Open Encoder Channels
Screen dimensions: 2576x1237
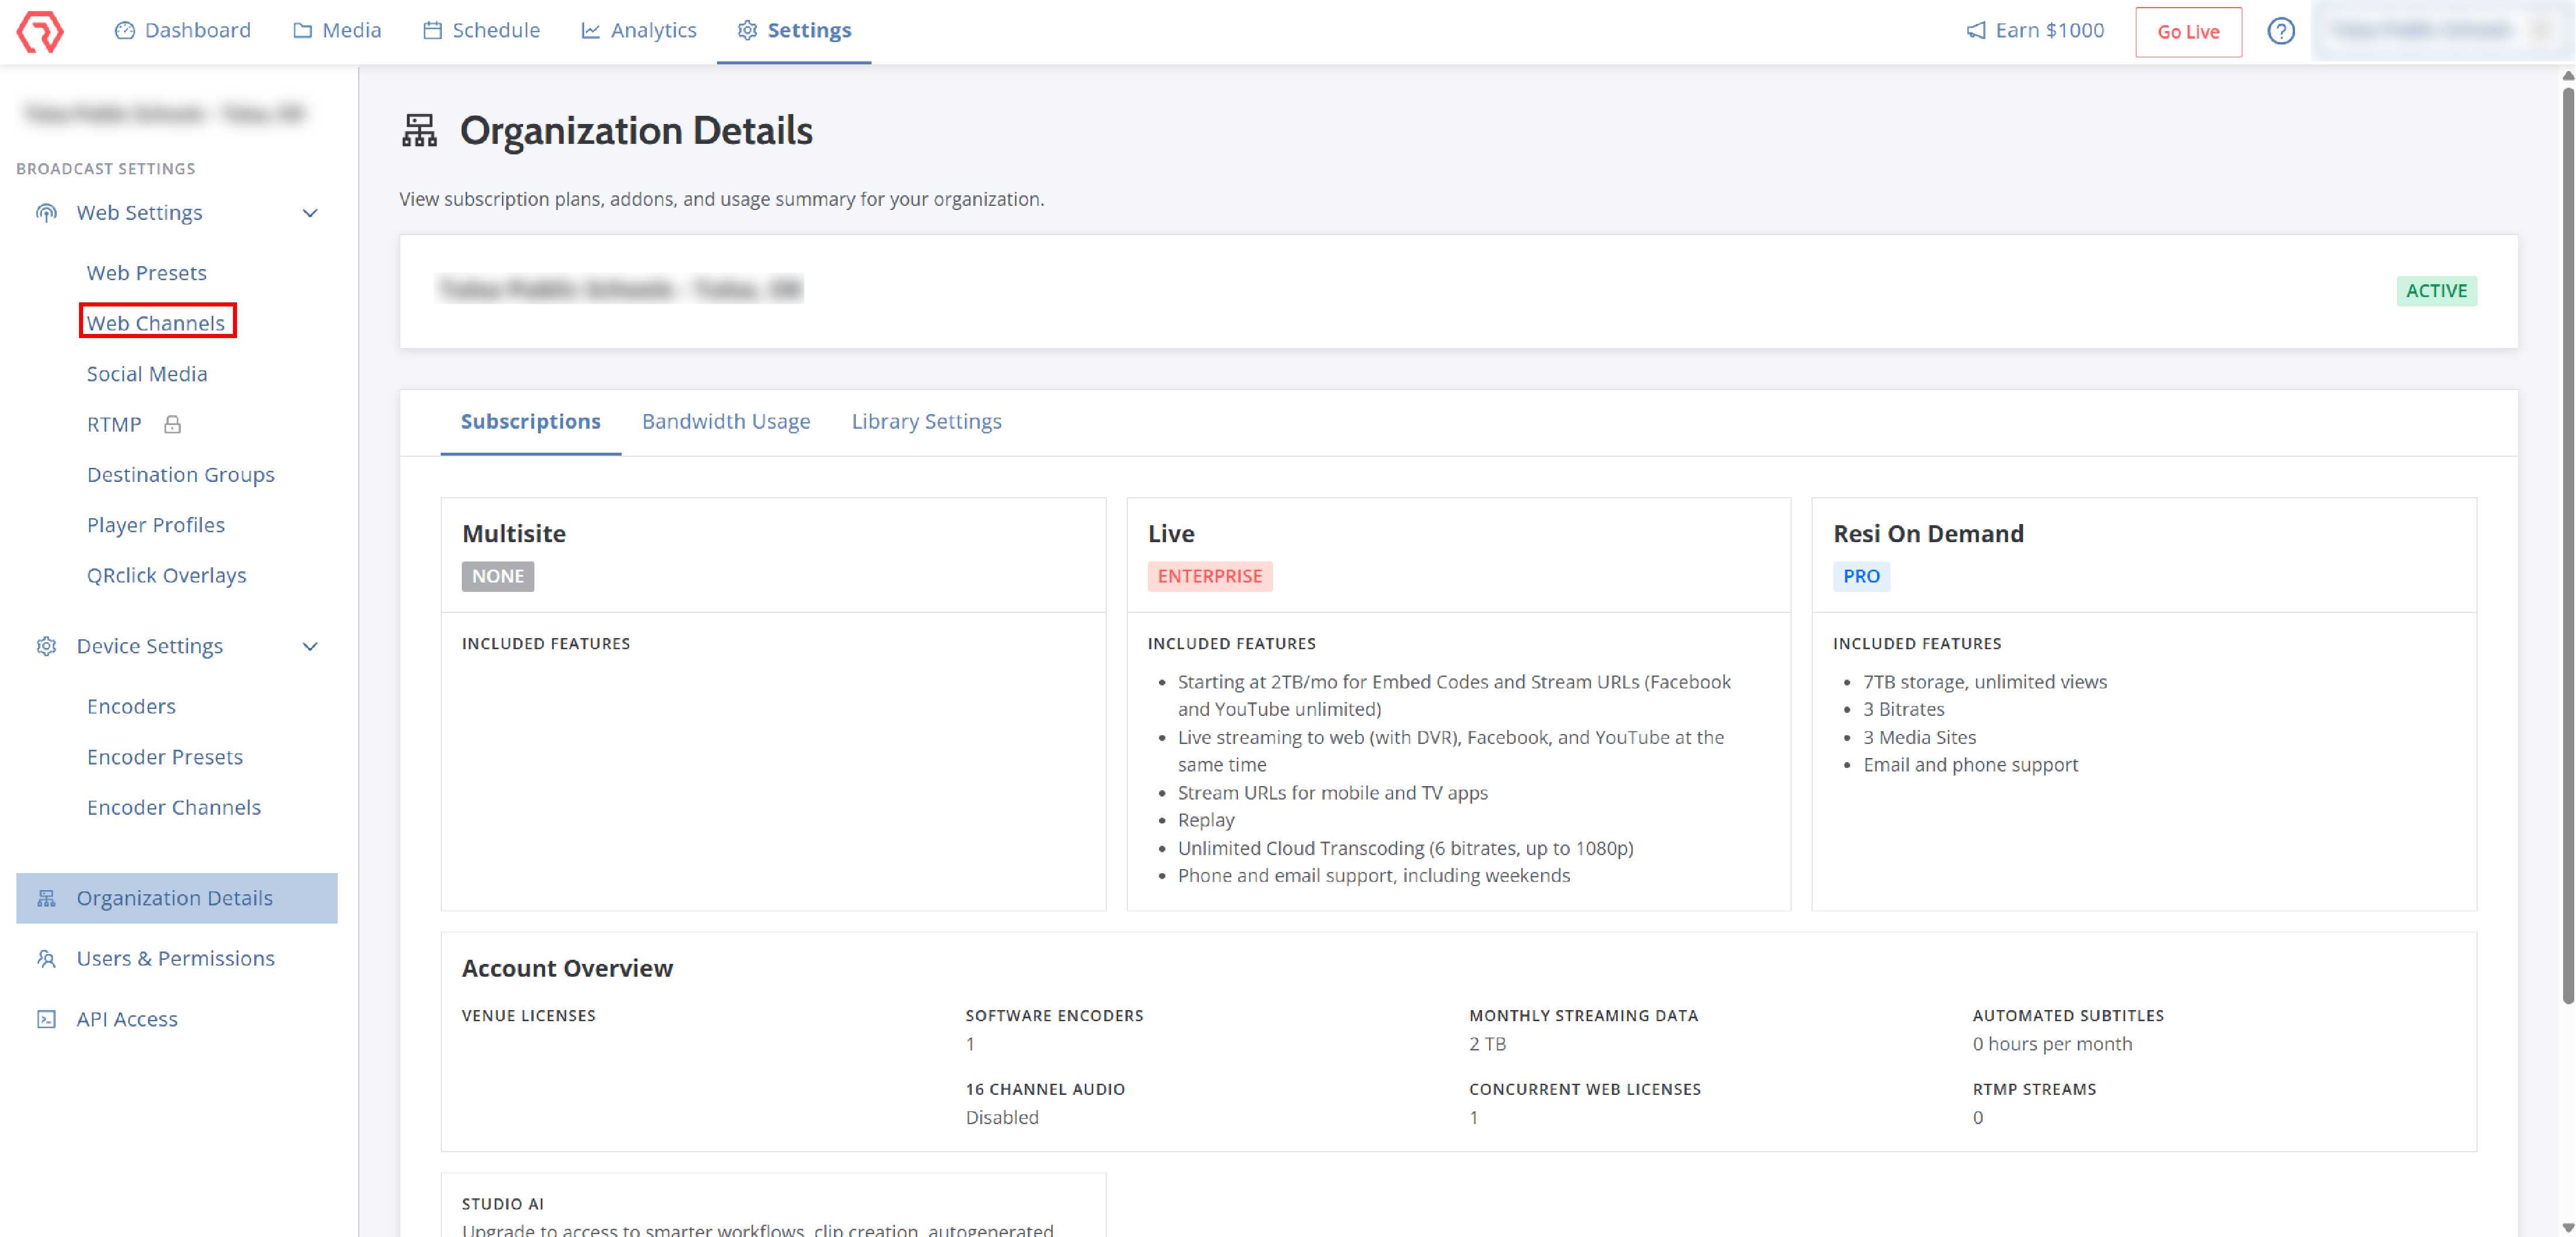tap(174, 807)
